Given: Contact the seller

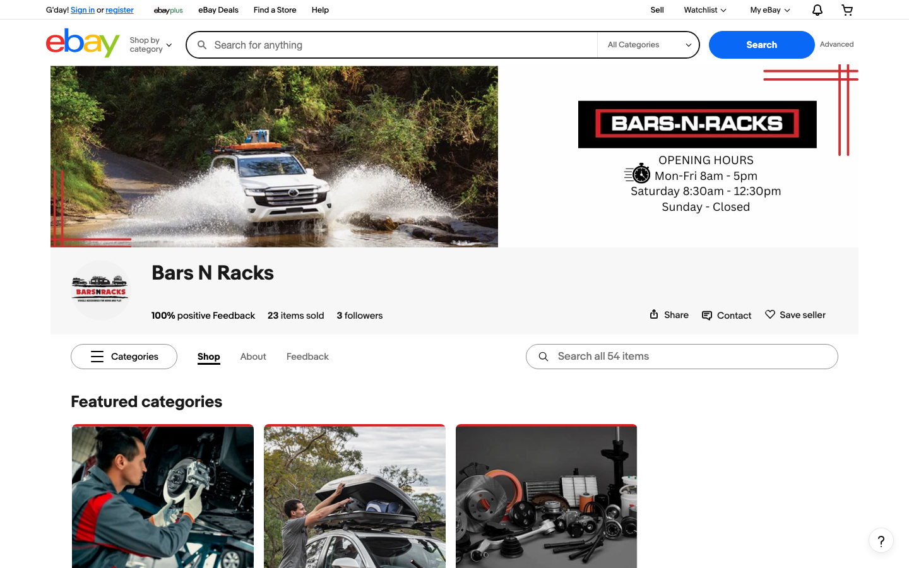Looking at the screenshot, I should tap(727, 315).
